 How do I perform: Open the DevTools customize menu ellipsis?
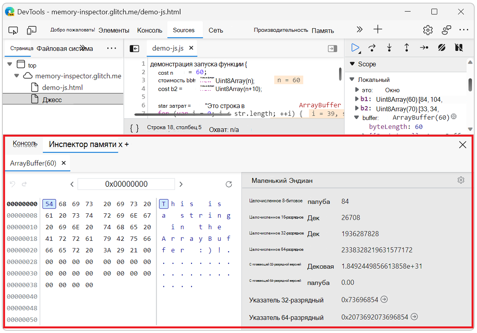464,30
